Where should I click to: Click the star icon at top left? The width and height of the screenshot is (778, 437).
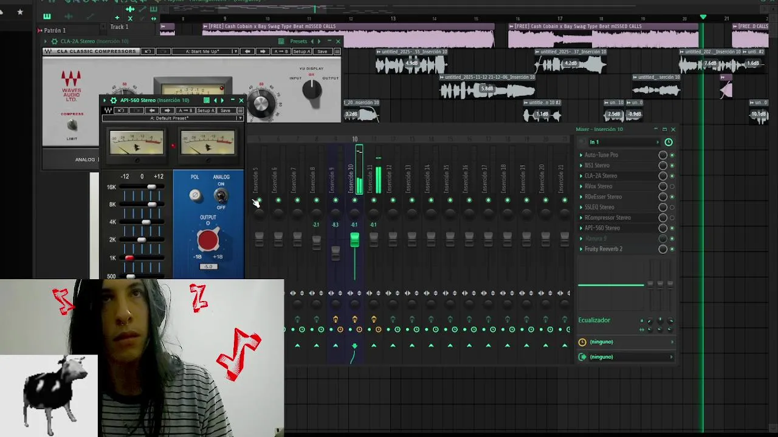[20, 12]
